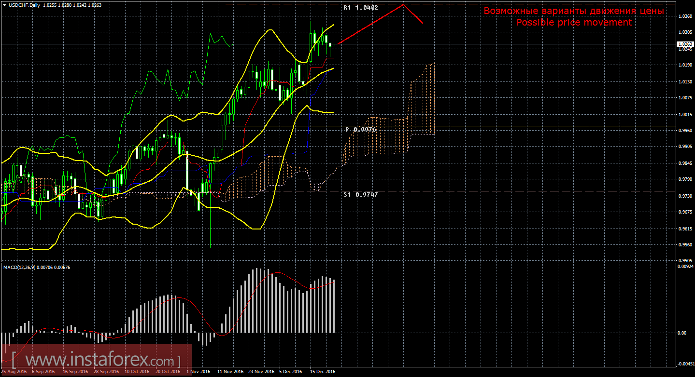The width and height of the screenshot is (695, 377).
Task: Click the 0.9615 price axis label
Action: coord(685,229)
